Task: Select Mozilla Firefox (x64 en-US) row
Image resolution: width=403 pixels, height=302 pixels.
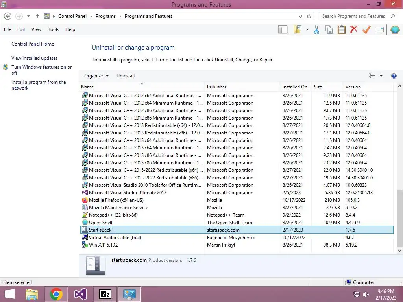Action: coord(237,200)
